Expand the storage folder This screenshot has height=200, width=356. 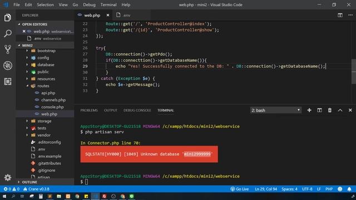click(44, 121)
